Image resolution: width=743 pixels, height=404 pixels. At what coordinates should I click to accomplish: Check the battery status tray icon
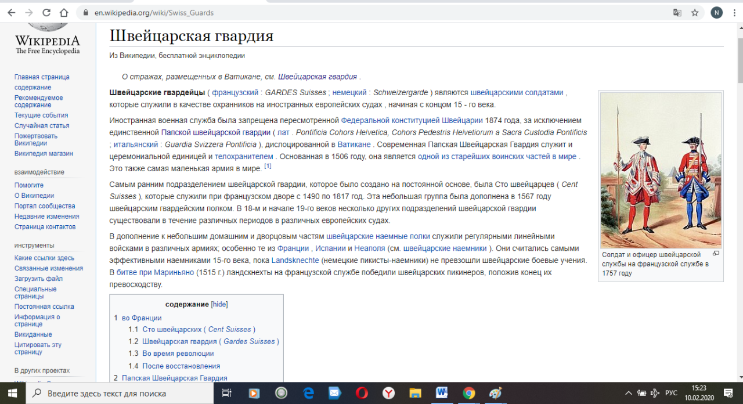641,393
